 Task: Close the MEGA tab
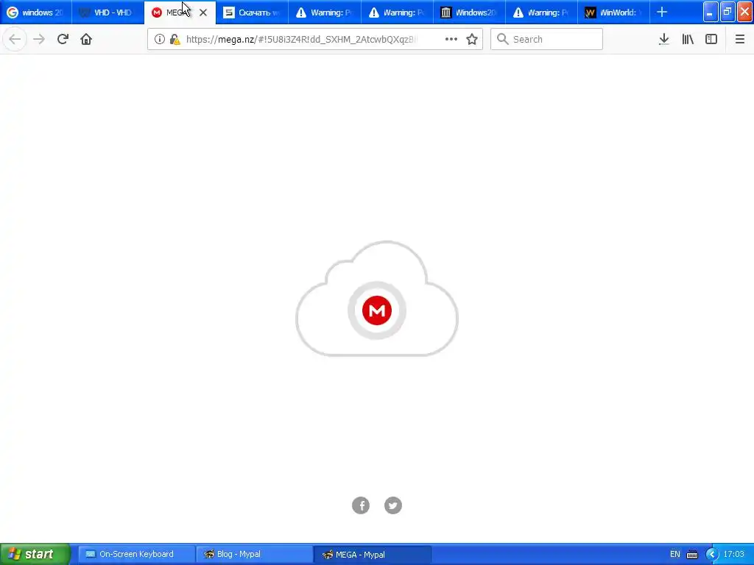(x=203, y=13)
